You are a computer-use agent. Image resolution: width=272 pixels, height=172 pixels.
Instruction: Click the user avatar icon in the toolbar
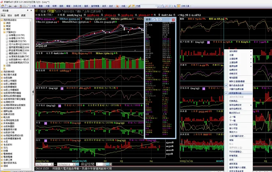(21, 6)
